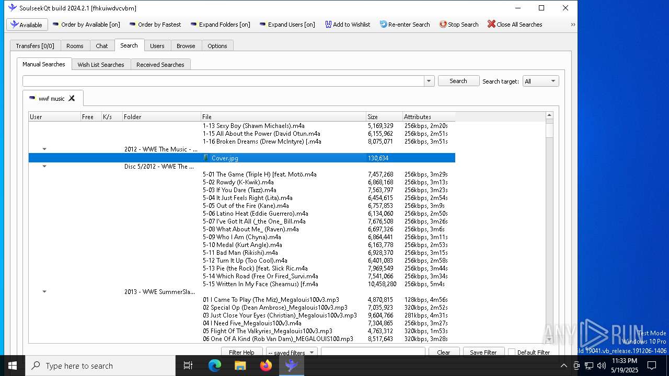Open Windows Start menu
The image size is (669, 376).
pyautogui.click(x=13, y=366)
